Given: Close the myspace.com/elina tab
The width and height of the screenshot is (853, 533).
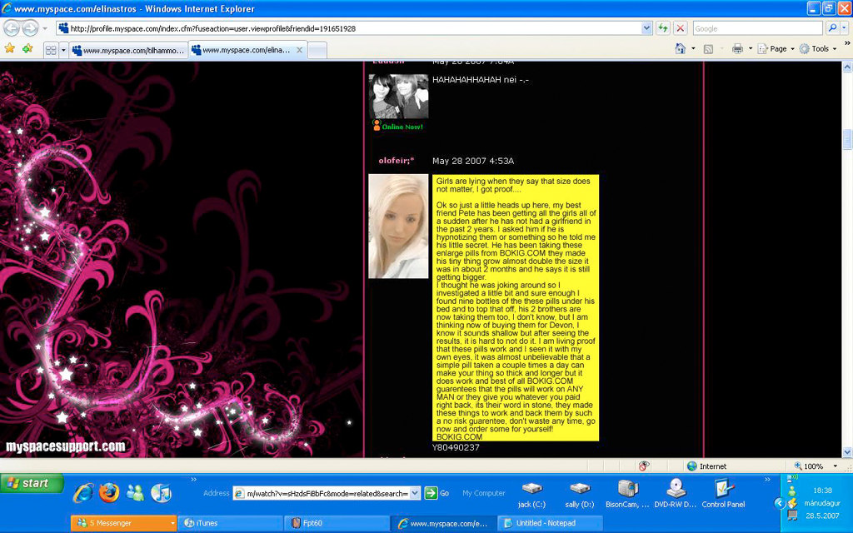Looking at the screenshot, I should click(299, 50).
